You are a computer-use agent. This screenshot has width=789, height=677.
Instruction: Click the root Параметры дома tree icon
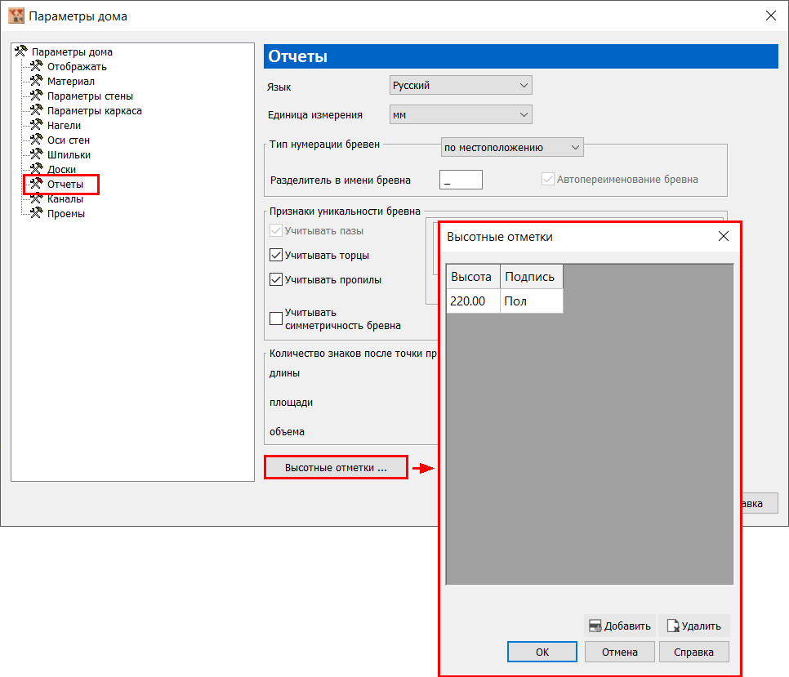[x=20, y=51]
